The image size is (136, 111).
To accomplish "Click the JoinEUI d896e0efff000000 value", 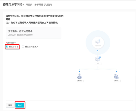I will 25,35.
